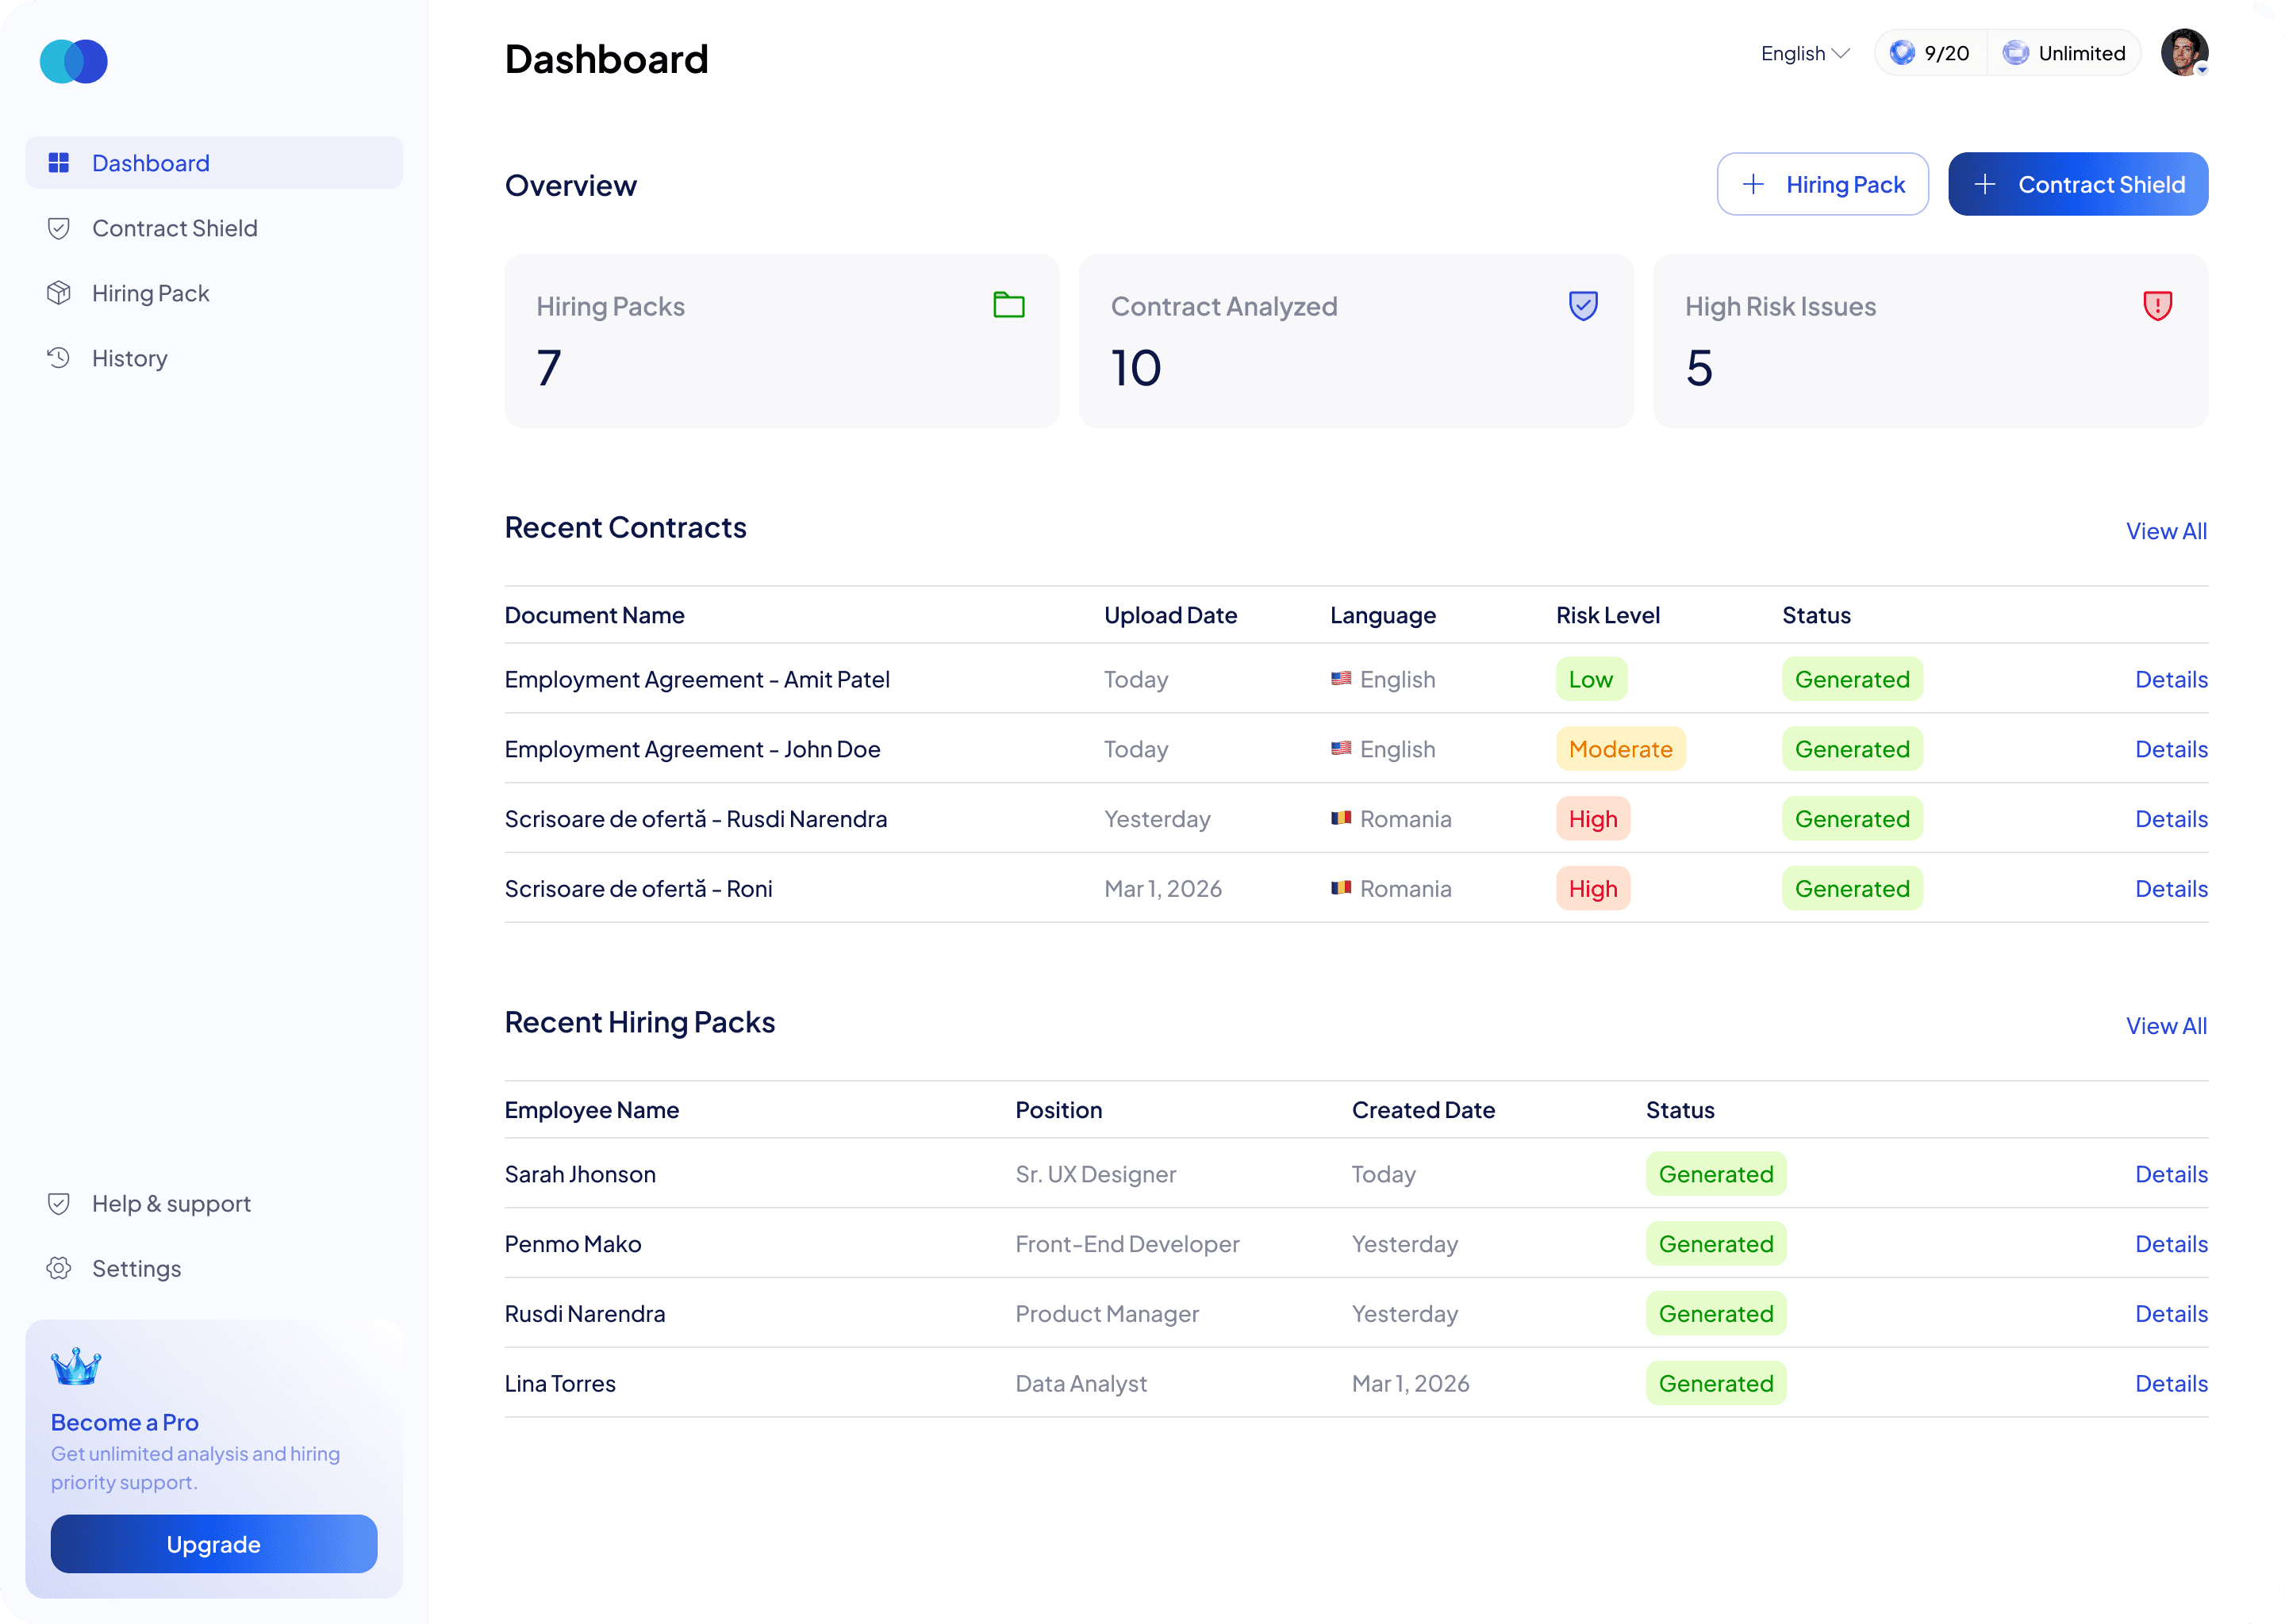Open Details for Product Manager hiring pack
This screenshot has height=1624, width=2285.
(2171, 1314)
